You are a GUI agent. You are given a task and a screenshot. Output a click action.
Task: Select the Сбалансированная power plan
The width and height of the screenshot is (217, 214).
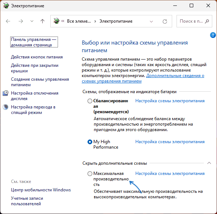(x=90, y=101)
